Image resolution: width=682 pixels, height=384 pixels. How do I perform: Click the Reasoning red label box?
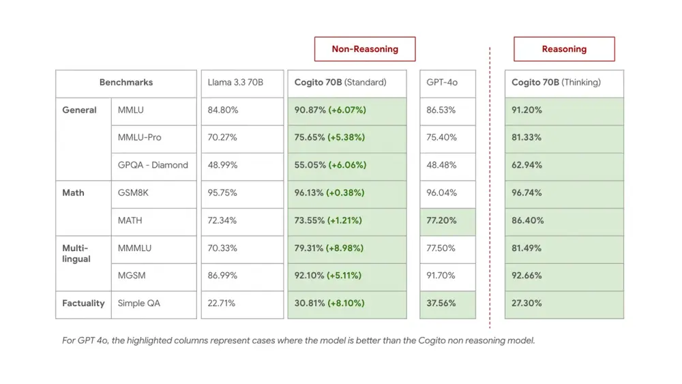[564, 49]
